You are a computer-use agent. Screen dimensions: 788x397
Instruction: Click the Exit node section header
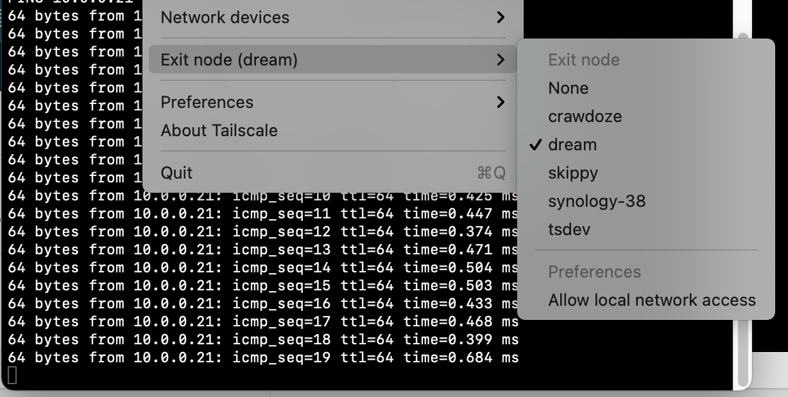(x=584, y=60)
